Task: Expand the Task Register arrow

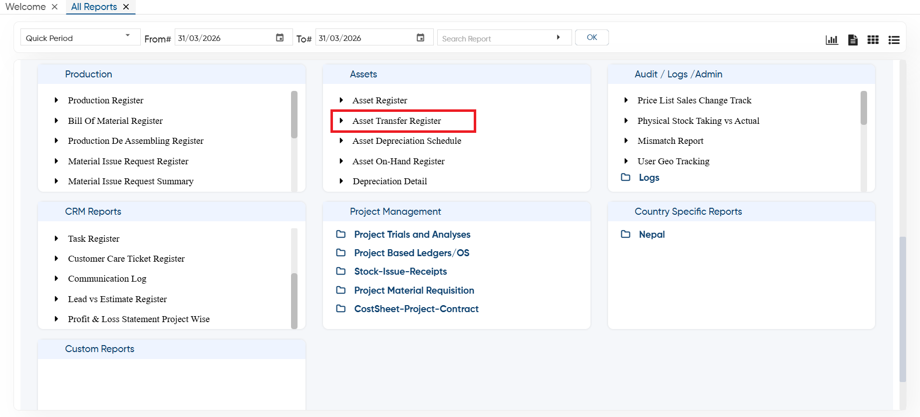Action: 56,239
